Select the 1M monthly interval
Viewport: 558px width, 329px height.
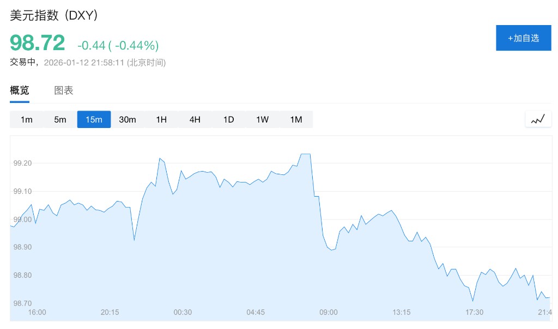pyautogui.click(x=296, y=120)
